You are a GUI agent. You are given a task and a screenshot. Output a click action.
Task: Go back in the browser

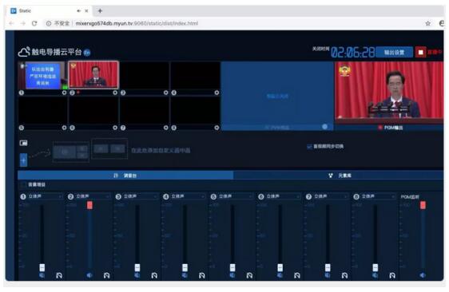pyautogui.click(x=11, y=23)
